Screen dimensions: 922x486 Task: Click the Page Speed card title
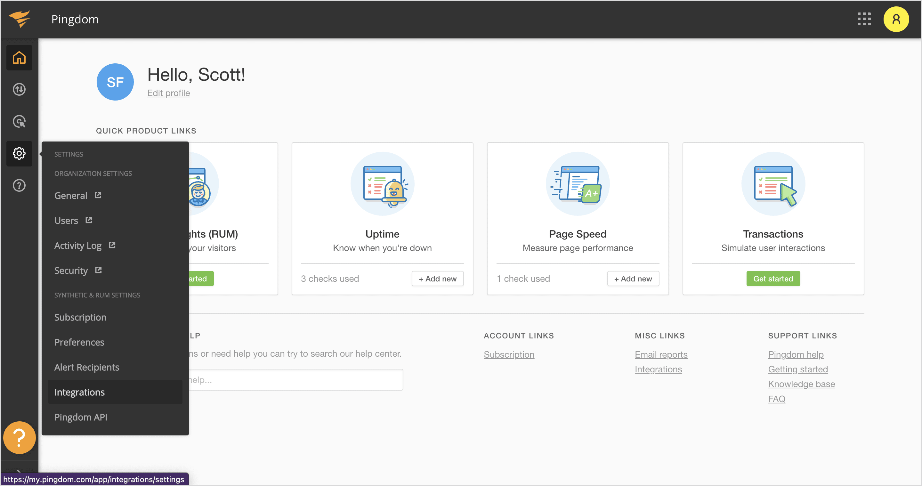[577, 234]
